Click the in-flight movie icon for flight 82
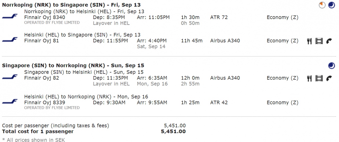The width and height of the screenshot is (339, 142). 319,78
